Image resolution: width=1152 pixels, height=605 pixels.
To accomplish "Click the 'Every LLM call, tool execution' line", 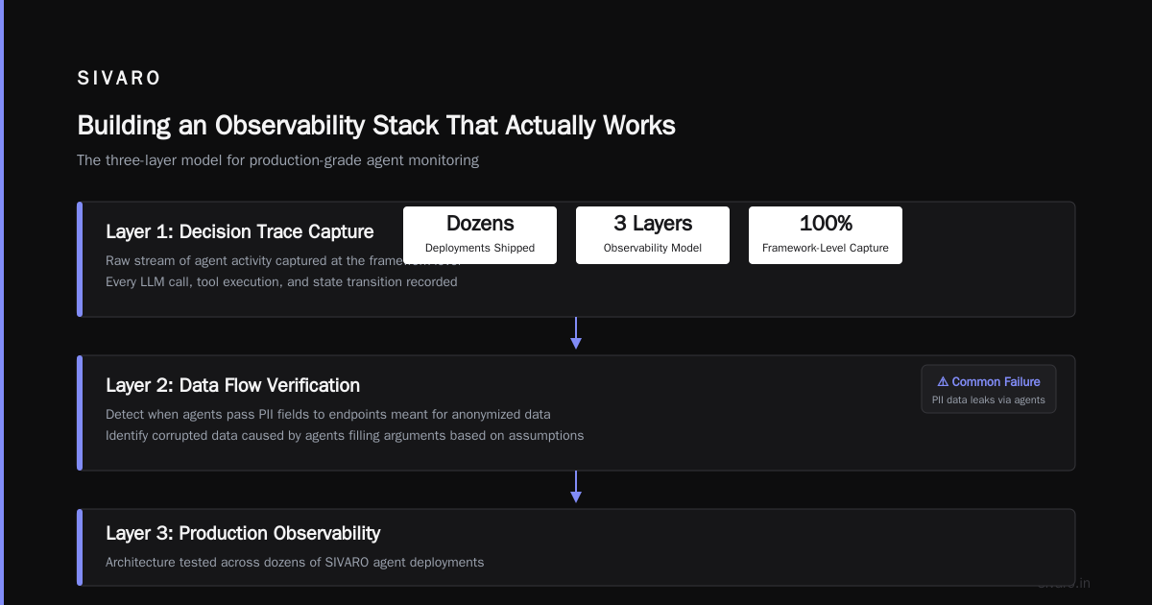I will coord(281,281).
